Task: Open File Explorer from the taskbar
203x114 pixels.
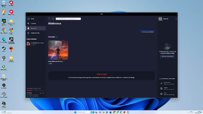Action: point(104,112)
